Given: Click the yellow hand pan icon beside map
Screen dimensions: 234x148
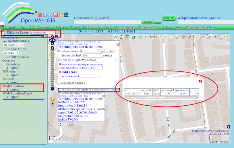Looking at the screenshot, I should tap(52, 99).
